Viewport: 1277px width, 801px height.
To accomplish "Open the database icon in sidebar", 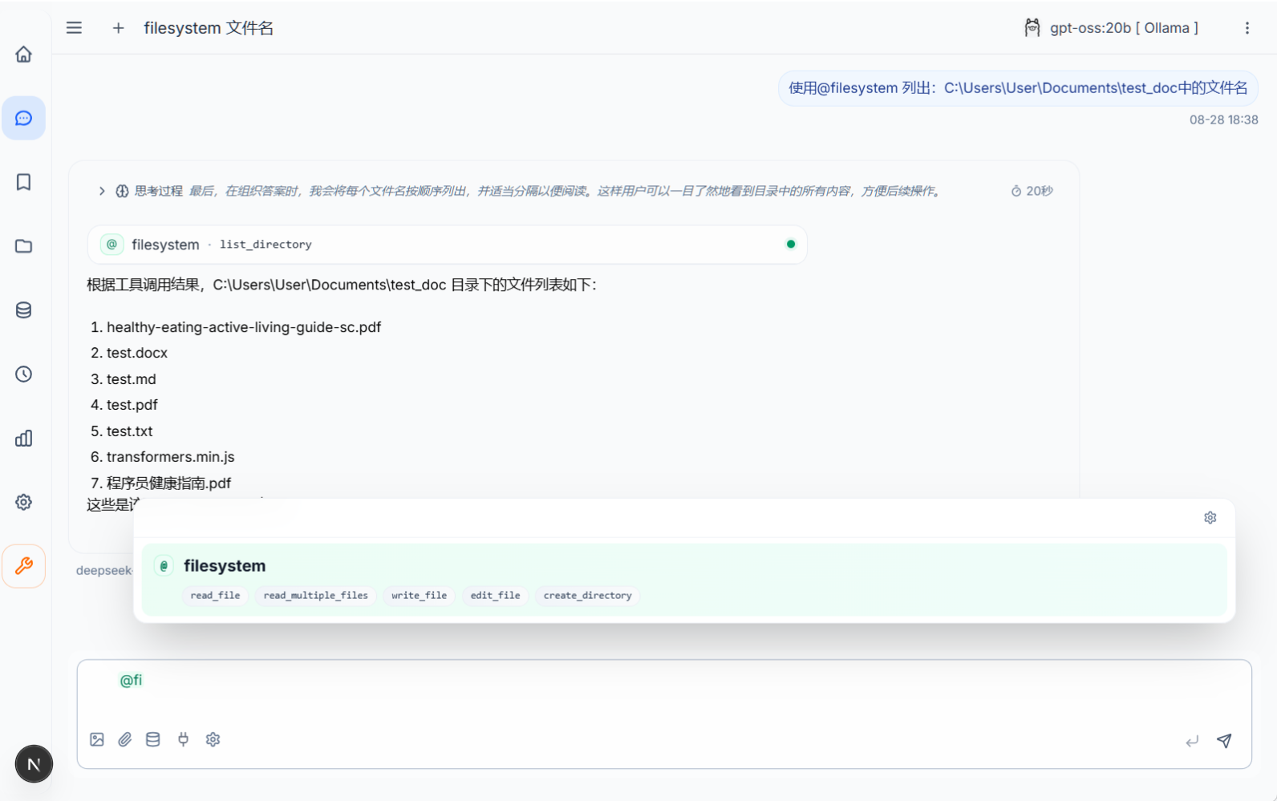I will click(x=24, y=310).
